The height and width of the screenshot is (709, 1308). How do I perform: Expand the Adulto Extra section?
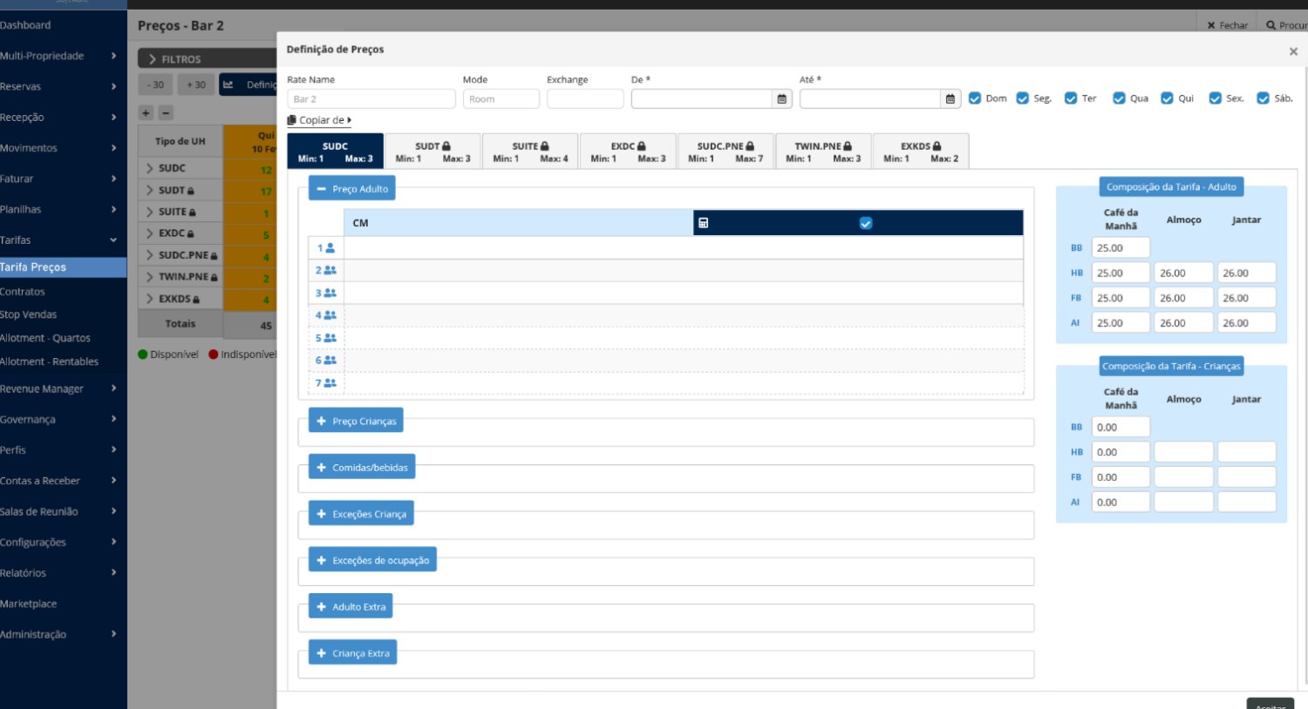pos(351,606)
